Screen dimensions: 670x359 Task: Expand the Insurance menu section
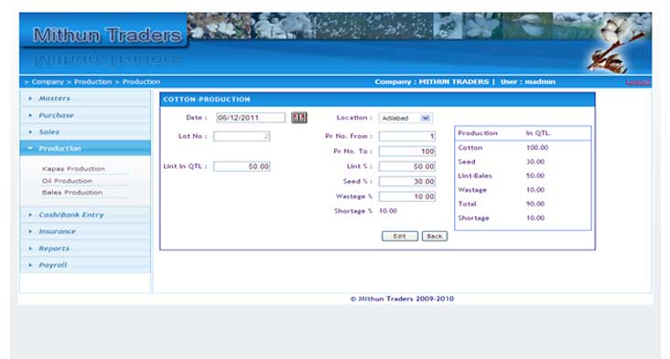click(x=85, y=231)
